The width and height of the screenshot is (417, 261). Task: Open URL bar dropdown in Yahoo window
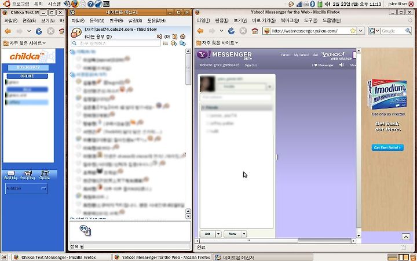pyautogui.click(x=361, y=31)
